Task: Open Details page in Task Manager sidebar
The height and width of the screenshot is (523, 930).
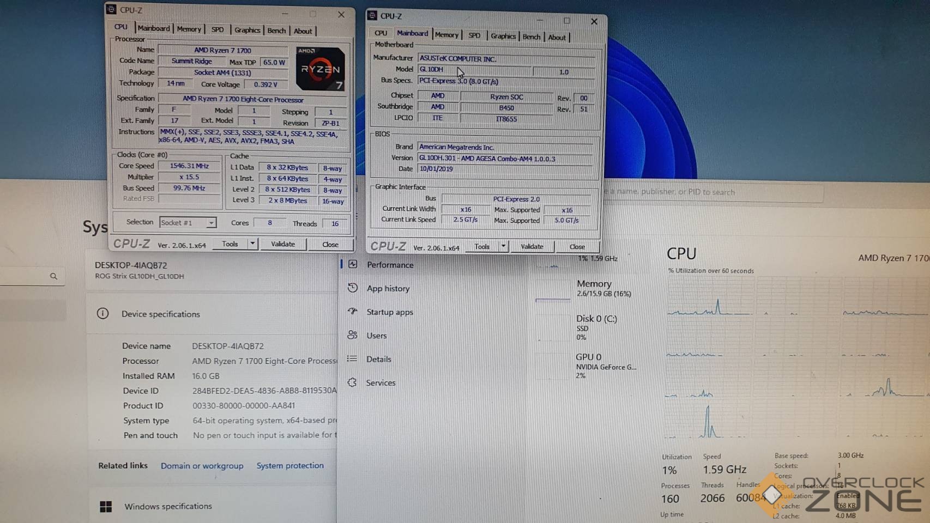Action: (x=378, y=359)
